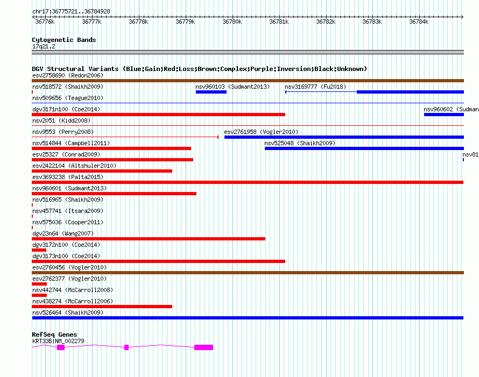The image size is (479, 377).
Task: Open nsv457741 (Itsara2009) label
Action: 68,211
